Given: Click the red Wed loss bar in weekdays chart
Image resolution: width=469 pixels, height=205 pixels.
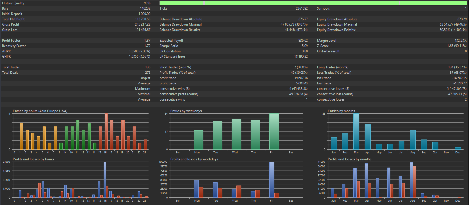Looking at the screenshot, I should click(x=239, y=191).
